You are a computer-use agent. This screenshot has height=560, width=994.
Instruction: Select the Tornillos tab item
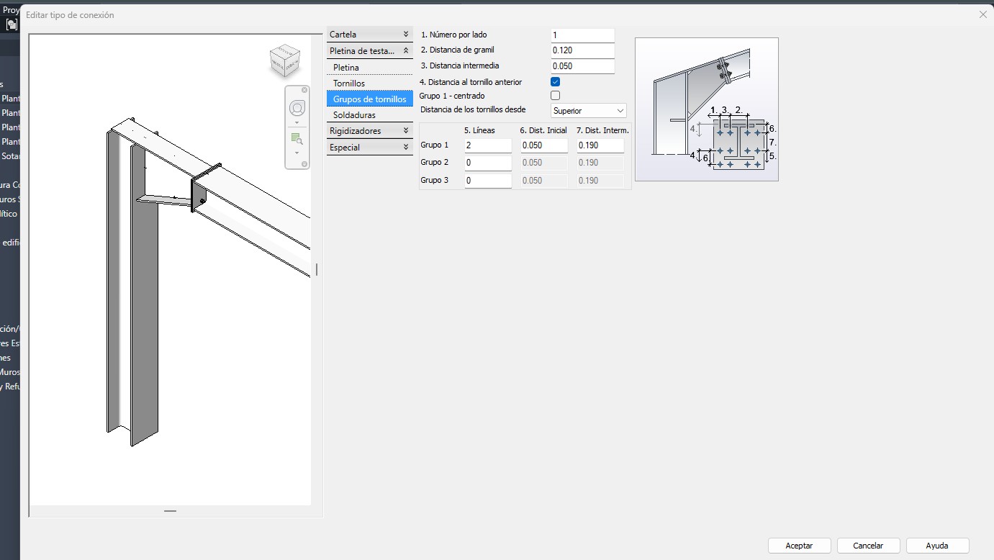(349, 83)
